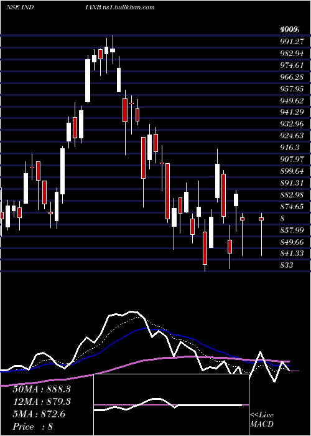Viewport: 311px width, 436px height.
Task: Click the 857.99 price axis label
Action: tap(292, 230)
